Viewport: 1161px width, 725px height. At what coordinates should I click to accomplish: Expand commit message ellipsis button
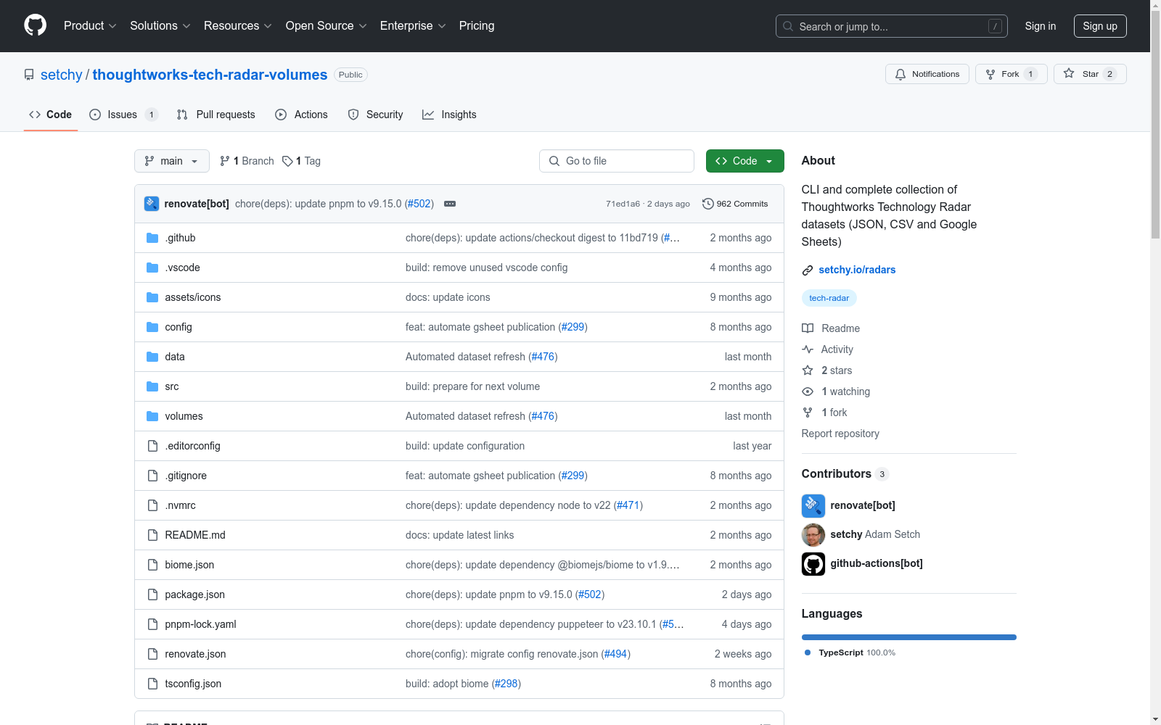(450, 204)
